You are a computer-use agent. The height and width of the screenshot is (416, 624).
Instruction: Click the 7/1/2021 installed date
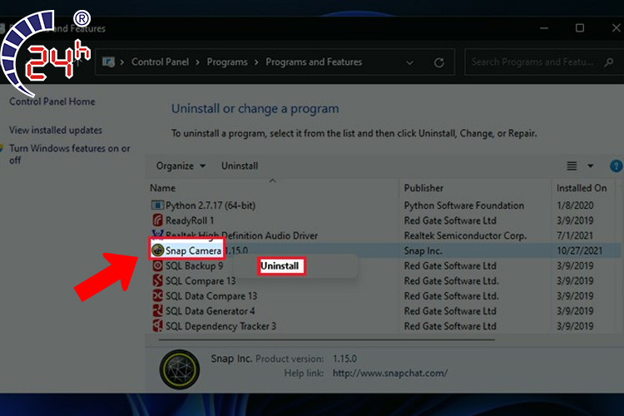(575, 235)
